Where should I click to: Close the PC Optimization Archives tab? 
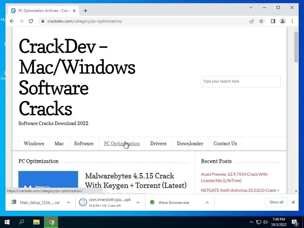74,11
